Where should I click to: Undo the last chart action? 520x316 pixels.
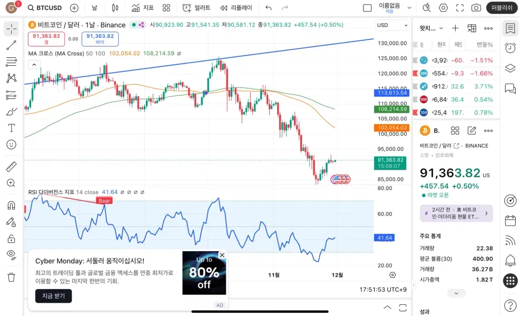pos(269,7)
